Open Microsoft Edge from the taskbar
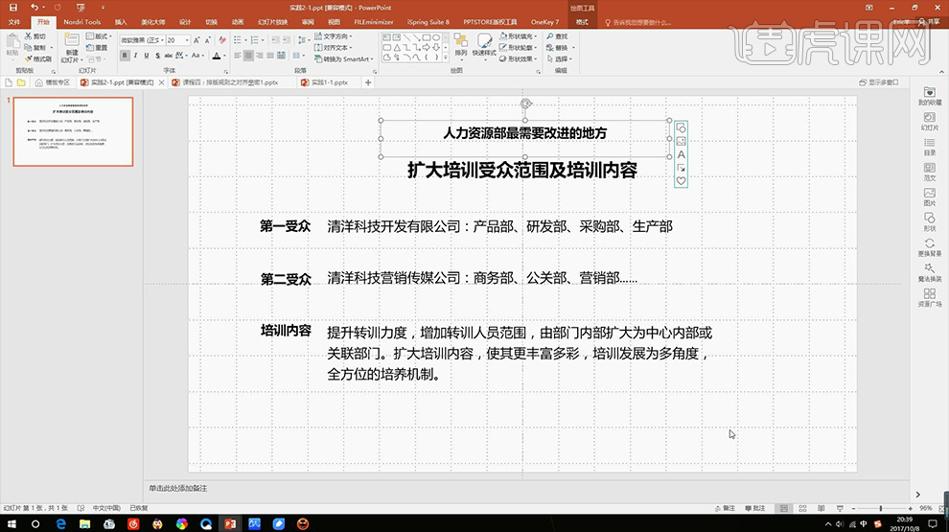The height and width of the screenshot is (532, 949). 60,523
